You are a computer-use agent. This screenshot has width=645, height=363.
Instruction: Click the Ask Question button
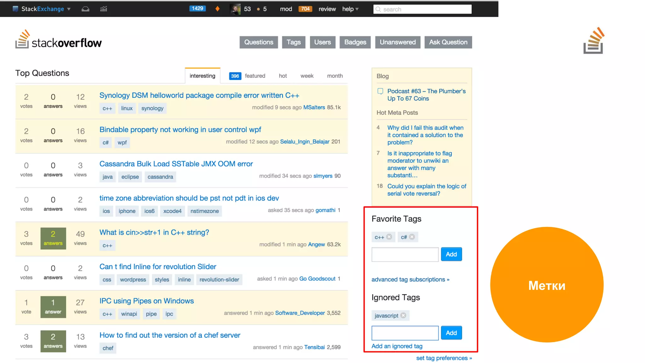click(448, 42)
